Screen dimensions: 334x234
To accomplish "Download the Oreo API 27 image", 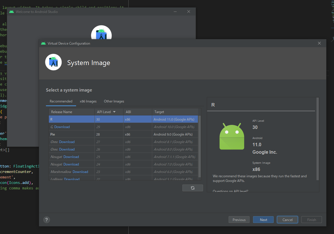I will [67, 142].
